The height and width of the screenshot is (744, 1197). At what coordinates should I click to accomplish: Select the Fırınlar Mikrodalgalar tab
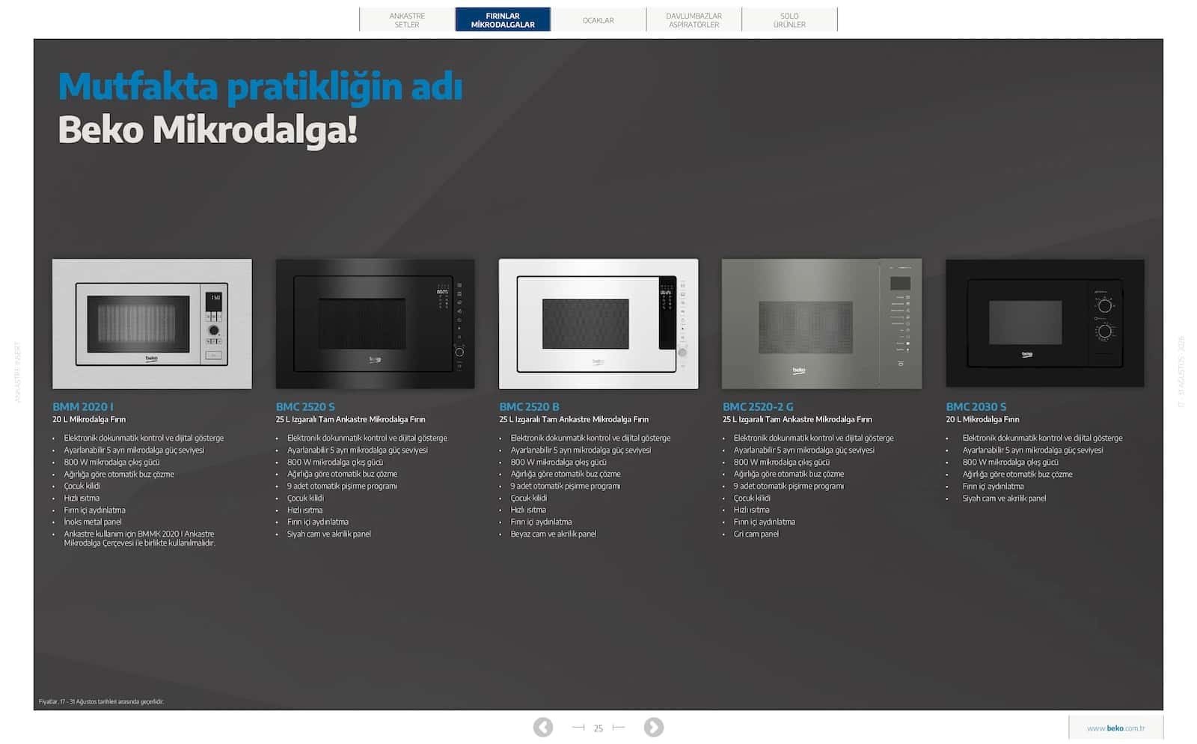click(503, 20)
